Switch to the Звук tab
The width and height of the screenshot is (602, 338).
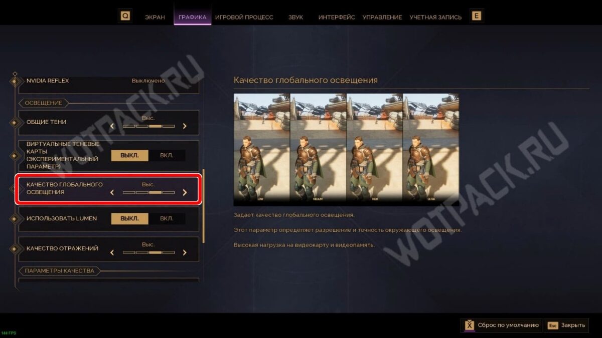(x=295, y=17)
